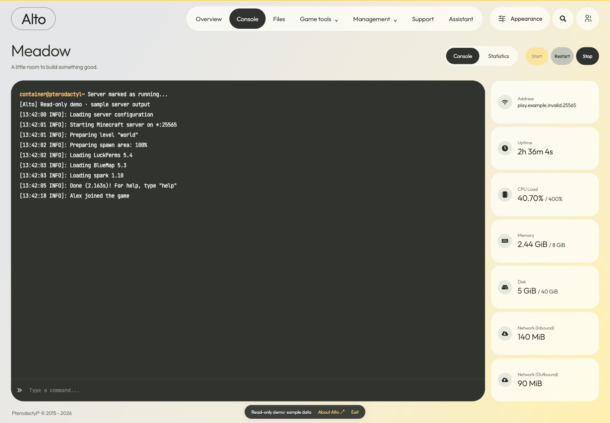Click the Appearance sliders icon
610x423 pixels.
[x=502, y=19]
